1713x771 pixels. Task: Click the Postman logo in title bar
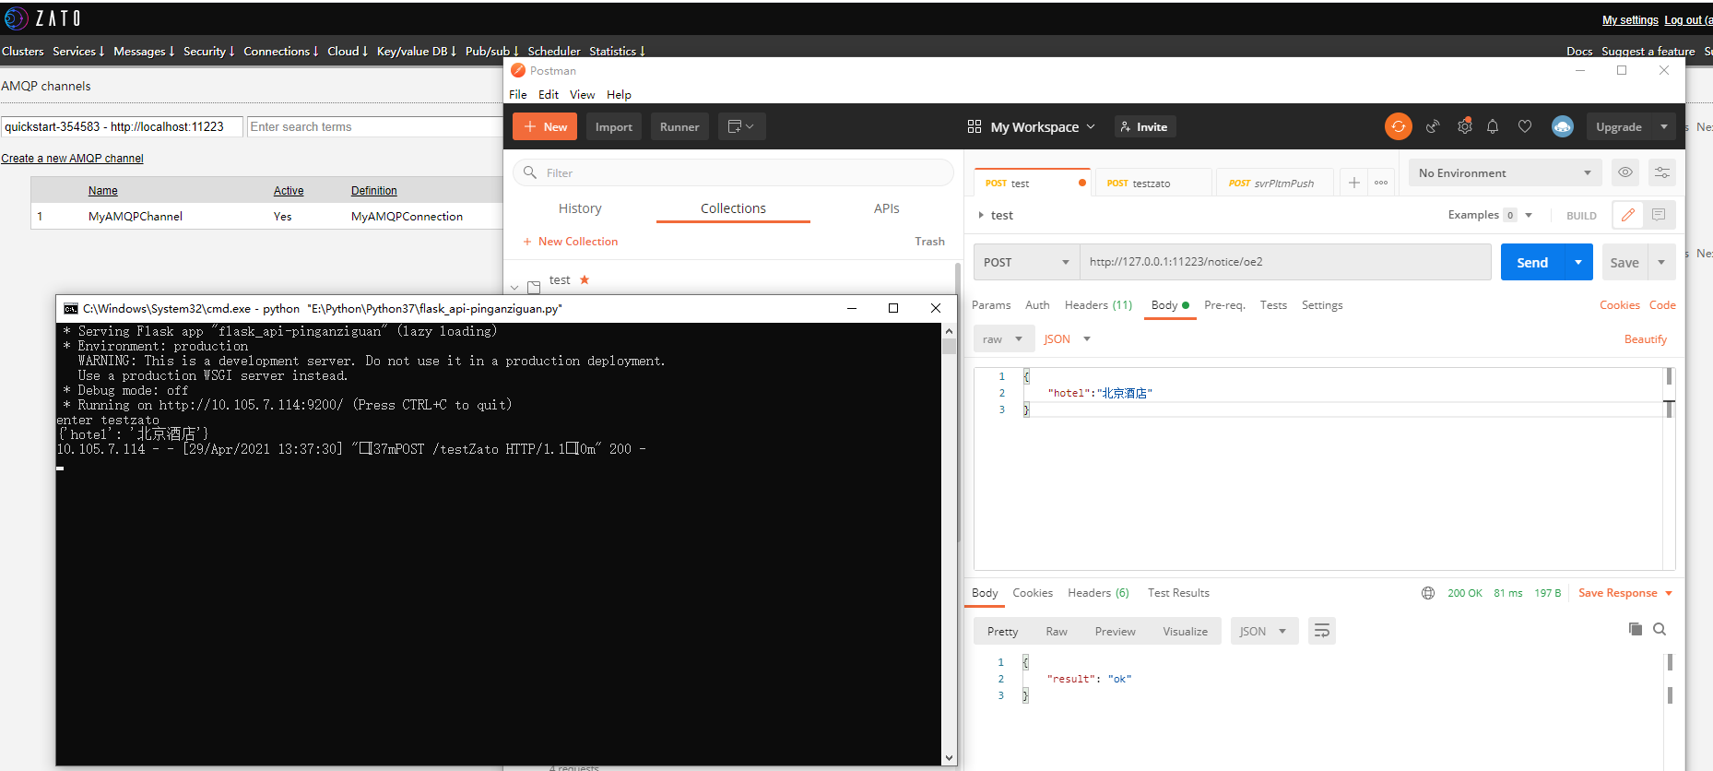click(518, 70)
